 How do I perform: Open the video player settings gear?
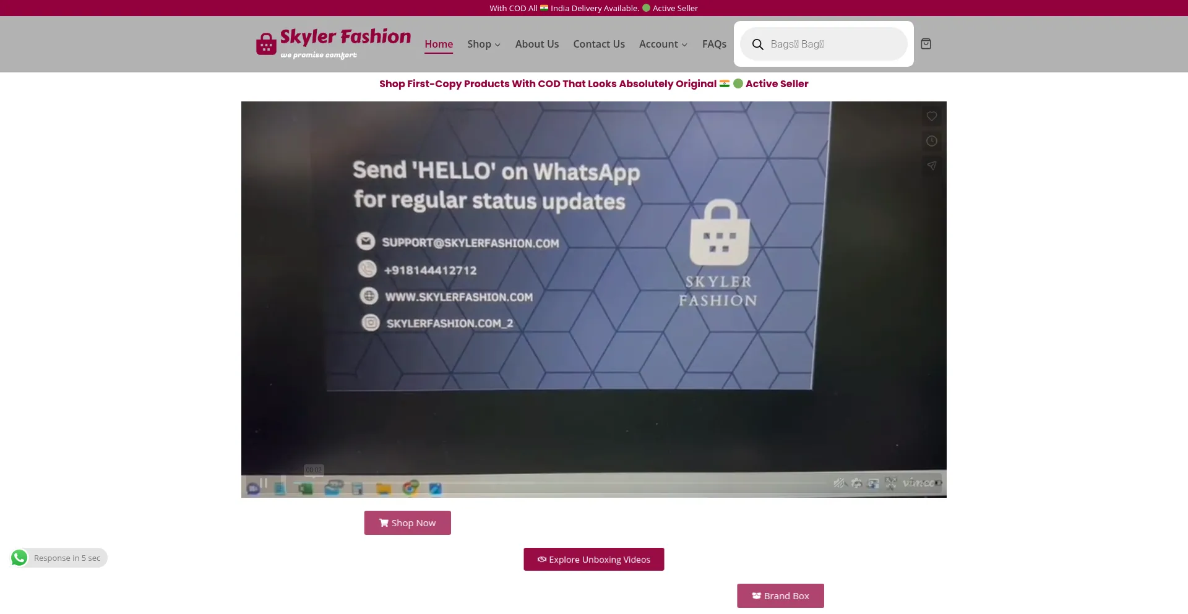tap(856, 483)
